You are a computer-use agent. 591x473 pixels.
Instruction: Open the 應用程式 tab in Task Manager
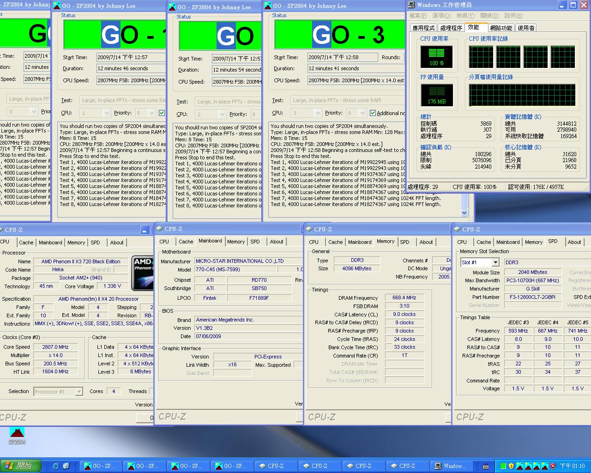pyautogui.click(x=423, y=28)
